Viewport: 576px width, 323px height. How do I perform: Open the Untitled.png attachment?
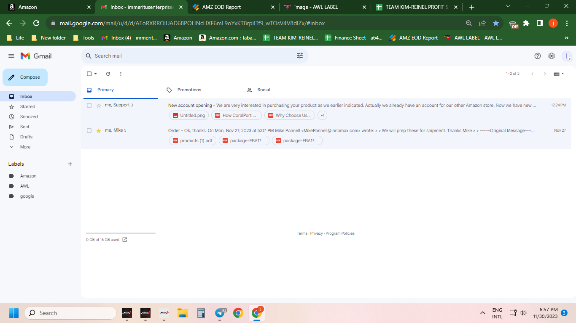(x=188, y=115)
